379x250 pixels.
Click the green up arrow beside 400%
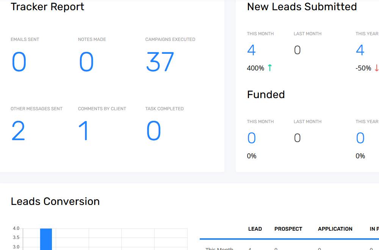270,68
